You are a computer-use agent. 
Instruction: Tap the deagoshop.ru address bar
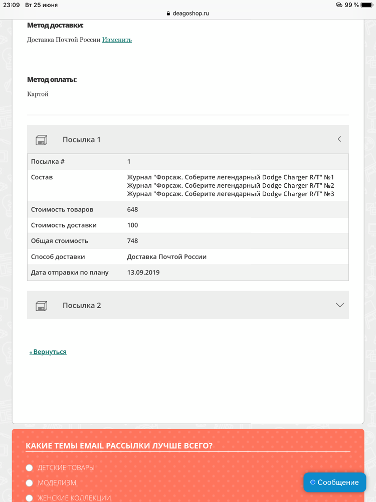tap(188, 14)
